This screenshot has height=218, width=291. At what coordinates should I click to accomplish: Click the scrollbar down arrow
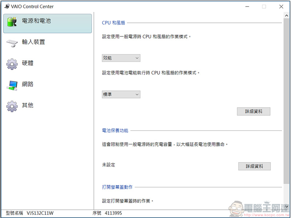click(287, 206)
